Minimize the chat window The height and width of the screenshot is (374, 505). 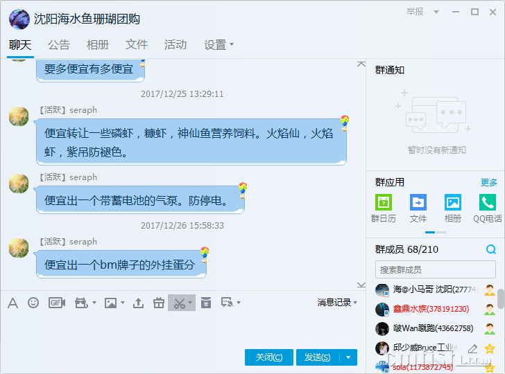[455, 12]
